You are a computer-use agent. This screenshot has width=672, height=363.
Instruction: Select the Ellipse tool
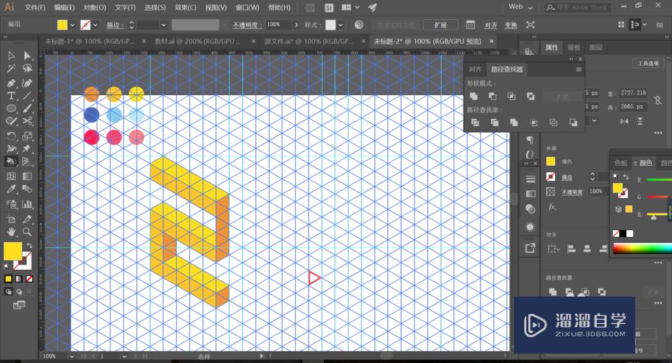coord(11,108)
